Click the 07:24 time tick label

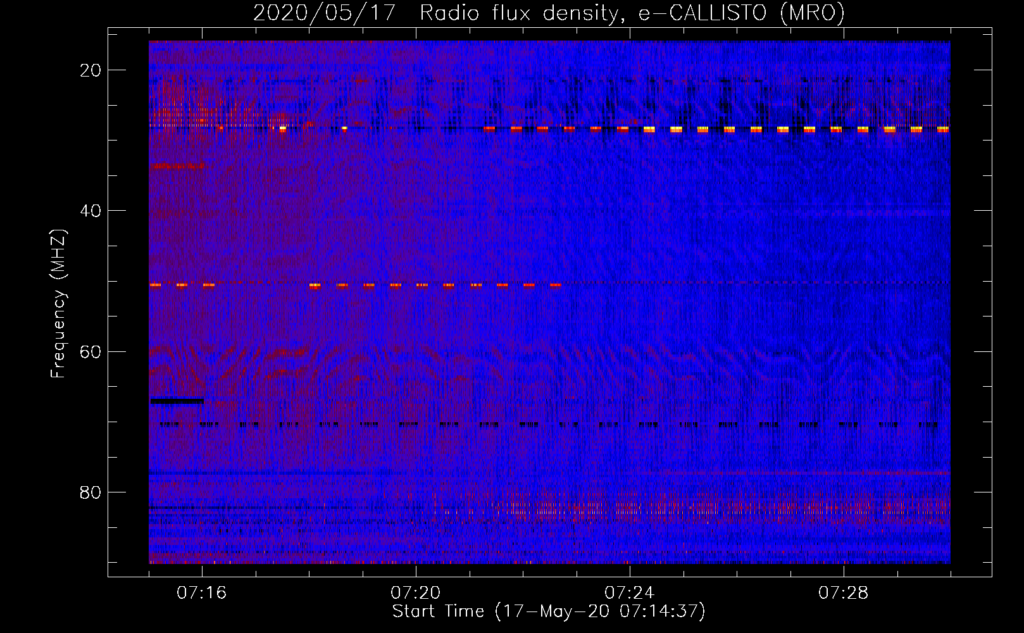pos(630,593)
